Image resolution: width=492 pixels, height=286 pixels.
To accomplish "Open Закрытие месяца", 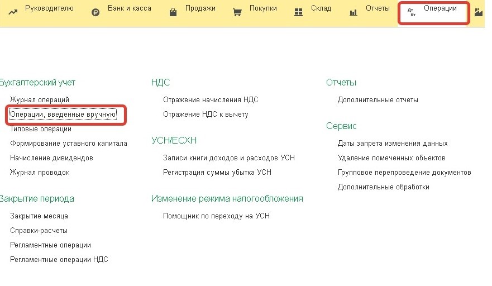I will point(39,216).
